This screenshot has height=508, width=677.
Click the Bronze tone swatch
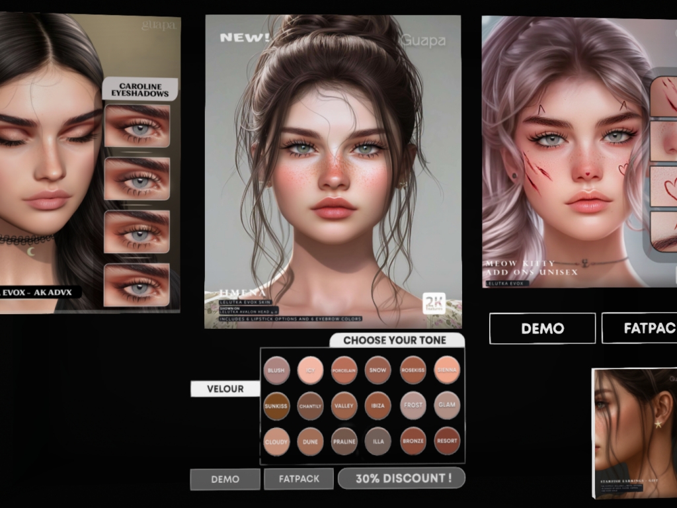[x=413, y=441]
